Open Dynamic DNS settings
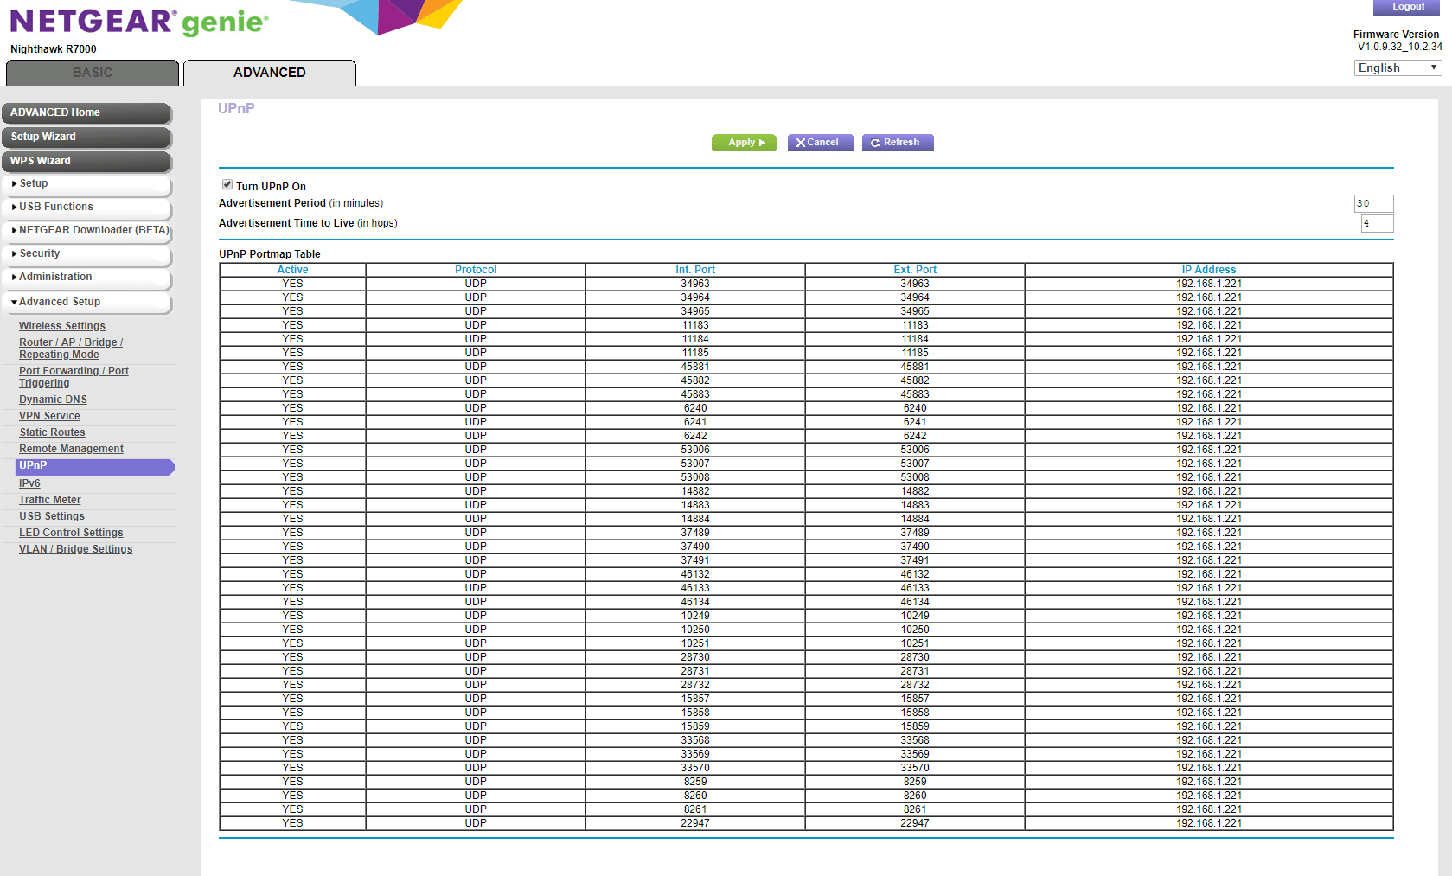1452x876 pixels. [53, 400]
